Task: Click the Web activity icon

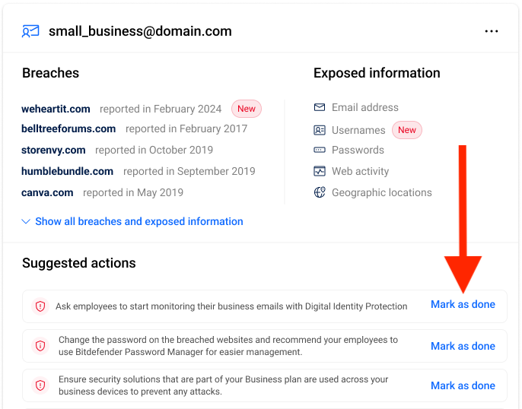Action: click(x=320, y=171)
